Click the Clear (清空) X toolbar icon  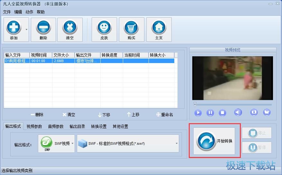tap(70, 27)
